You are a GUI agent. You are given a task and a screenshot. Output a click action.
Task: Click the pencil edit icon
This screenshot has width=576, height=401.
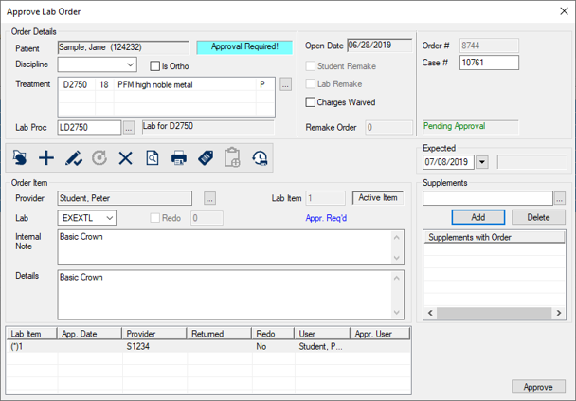(72, 158)
